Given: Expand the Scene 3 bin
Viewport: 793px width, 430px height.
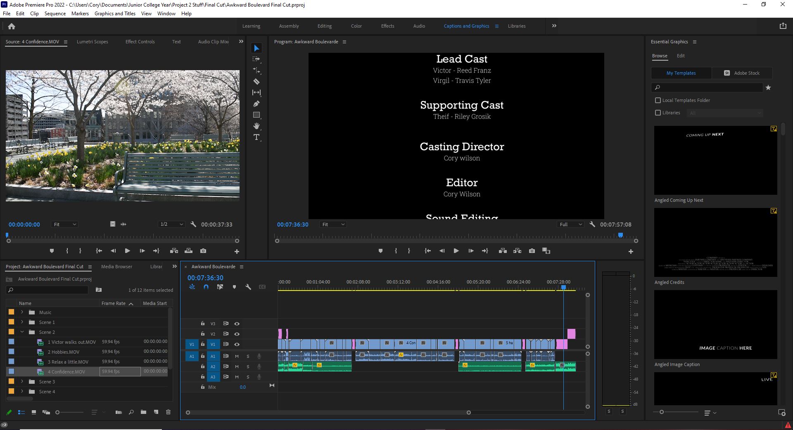Looking at the screenshot, I should point(22,382).
